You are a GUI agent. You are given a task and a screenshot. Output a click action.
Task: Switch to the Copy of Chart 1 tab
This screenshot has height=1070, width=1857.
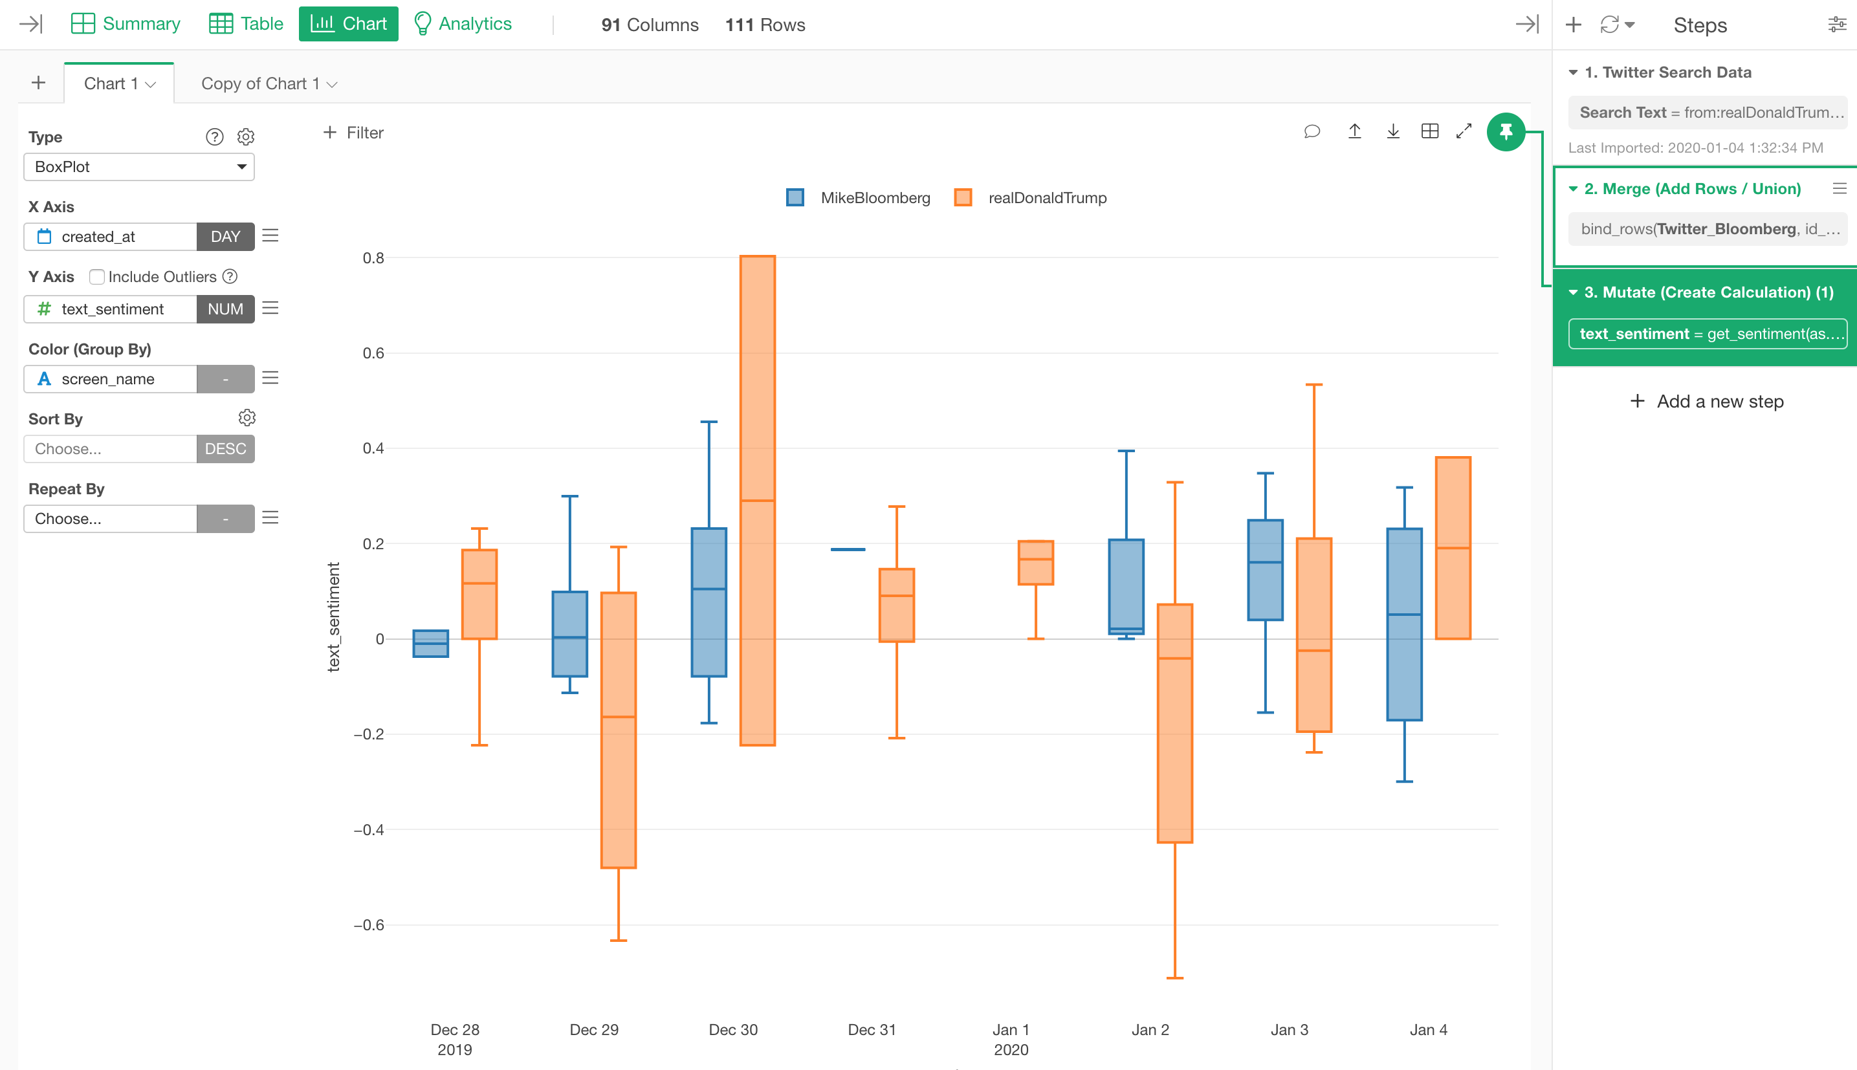point(261,83)
